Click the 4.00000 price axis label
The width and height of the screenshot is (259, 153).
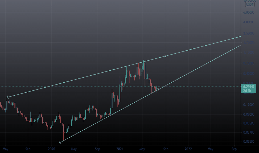[x=249, y=22]
